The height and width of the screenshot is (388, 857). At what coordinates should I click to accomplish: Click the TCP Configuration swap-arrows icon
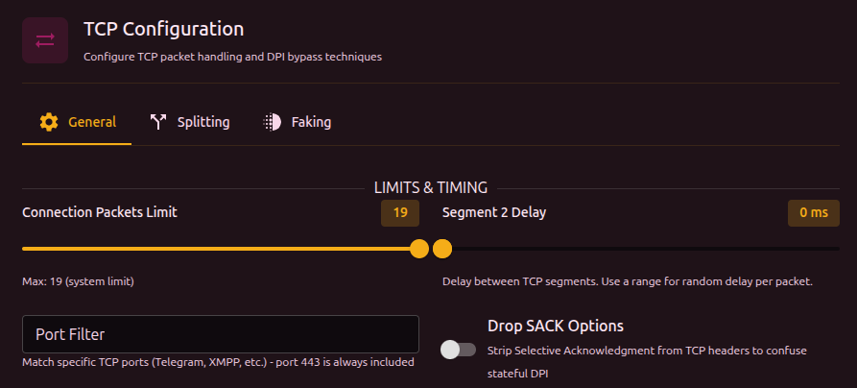coord(45,40)
